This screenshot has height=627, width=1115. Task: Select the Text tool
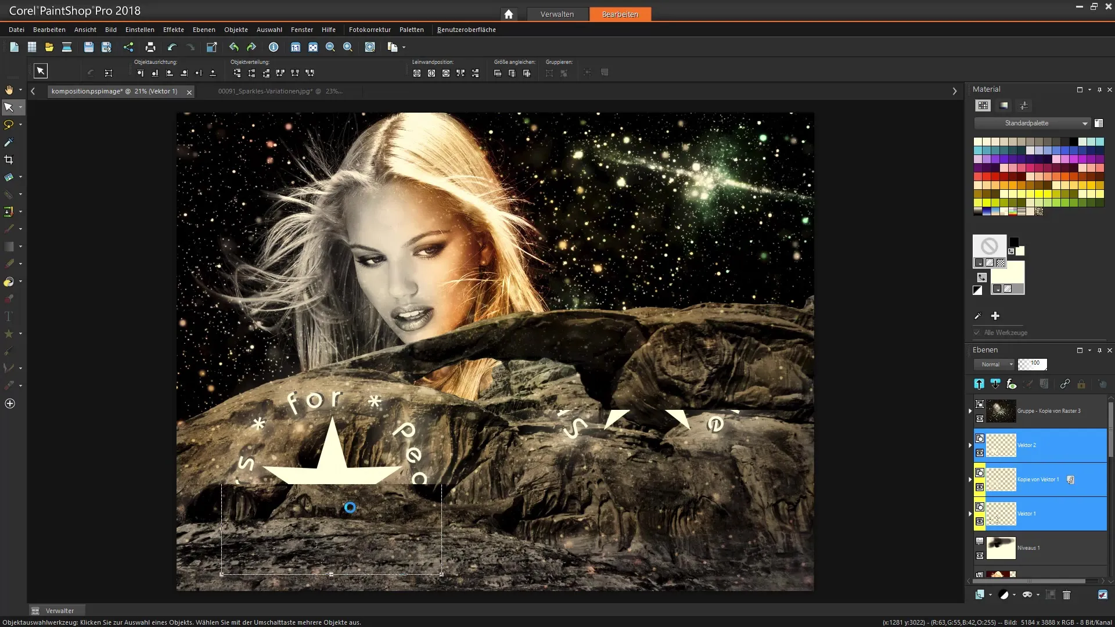(9, 316)
